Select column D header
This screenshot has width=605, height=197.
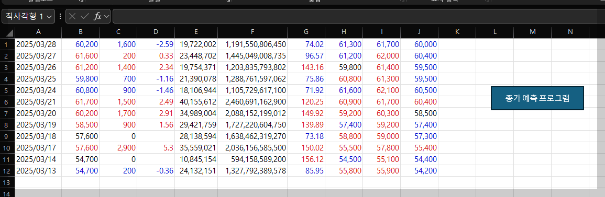tap(156, 32)
